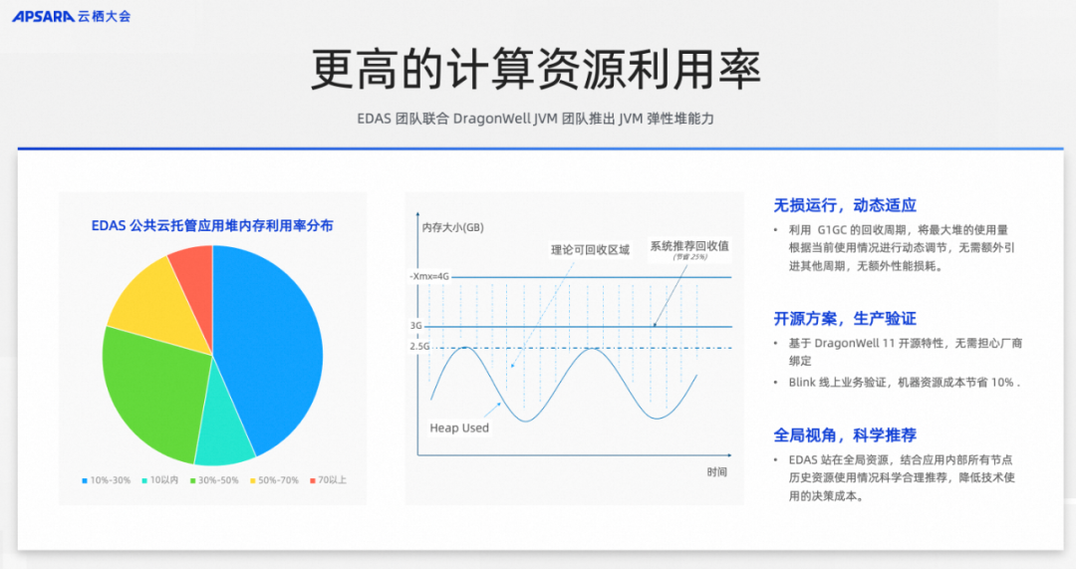1076x569 pixels.
Task: Click the heading 无损运行，动态适应
Action: 845,205
